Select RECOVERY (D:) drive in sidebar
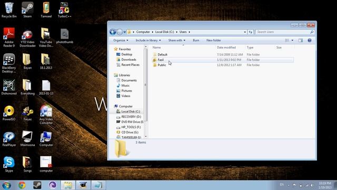337x190 pixels. point(128,117)
